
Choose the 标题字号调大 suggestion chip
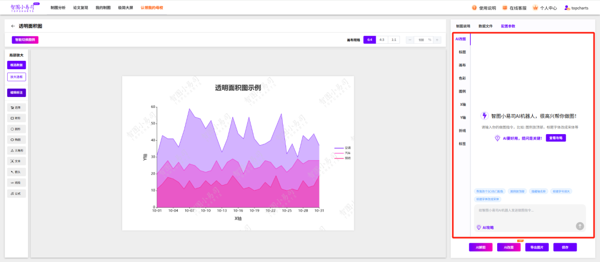561,191
